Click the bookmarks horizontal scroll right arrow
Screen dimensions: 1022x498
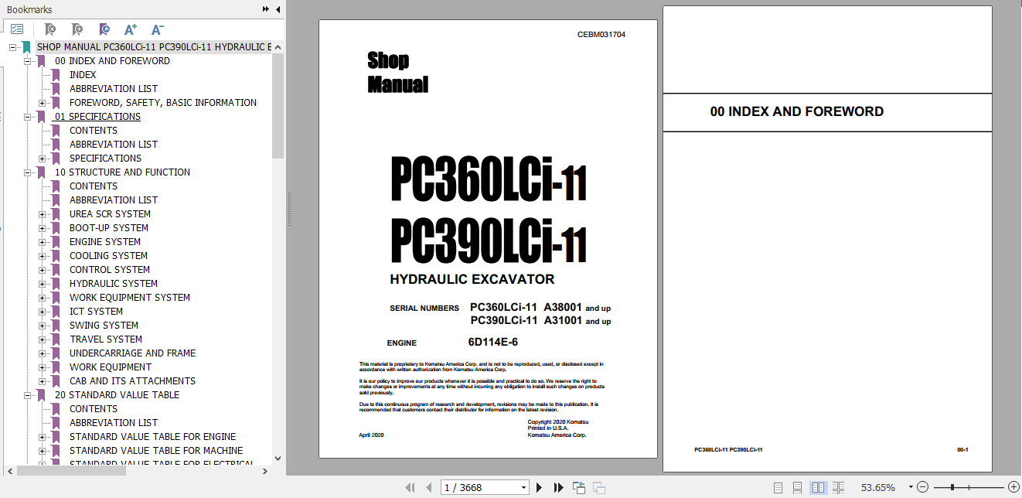point(267,469)
